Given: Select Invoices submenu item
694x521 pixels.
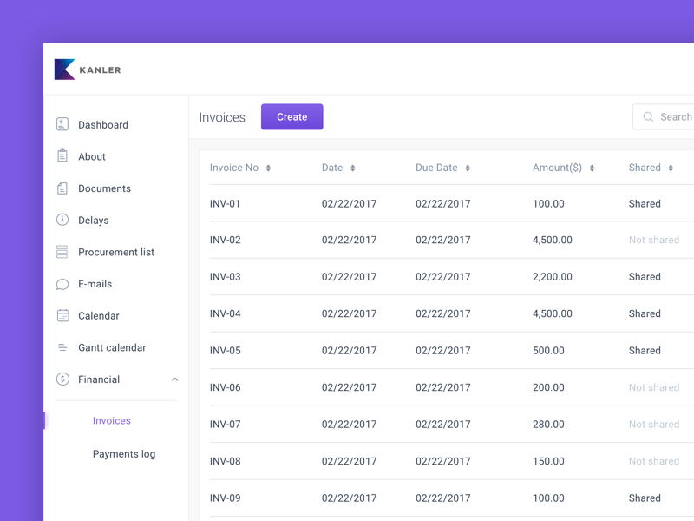Looking at the screenshot, I should [112, 420].
